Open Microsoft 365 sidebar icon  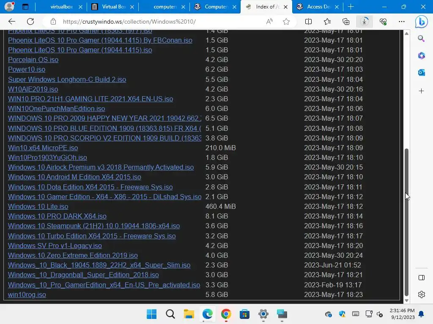[x=422, y=56]
